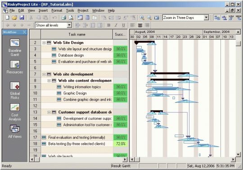Toggle italic formatting
The width and height of the screenshot is (243, 170).
(x=116, y=25)
